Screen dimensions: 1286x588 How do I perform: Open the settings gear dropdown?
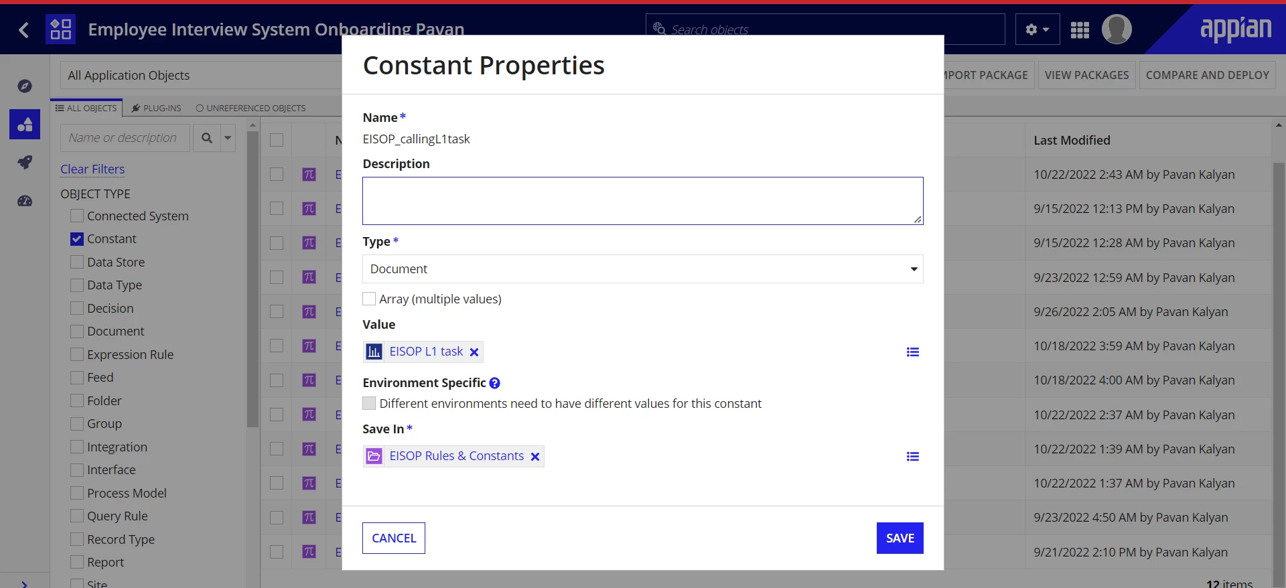(1038, 29)
